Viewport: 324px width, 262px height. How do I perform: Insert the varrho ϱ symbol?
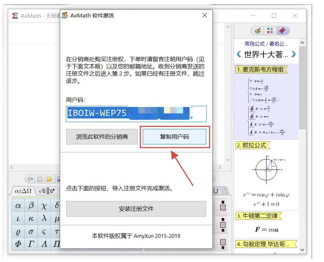point(18,232)
